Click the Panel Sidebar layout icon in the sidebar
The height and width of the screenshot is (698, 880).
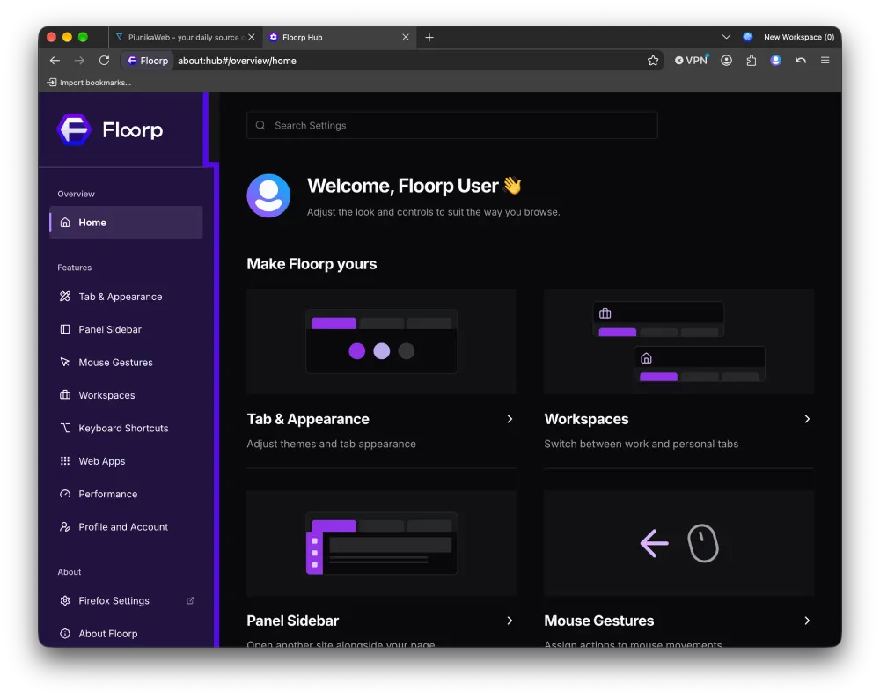65,329
